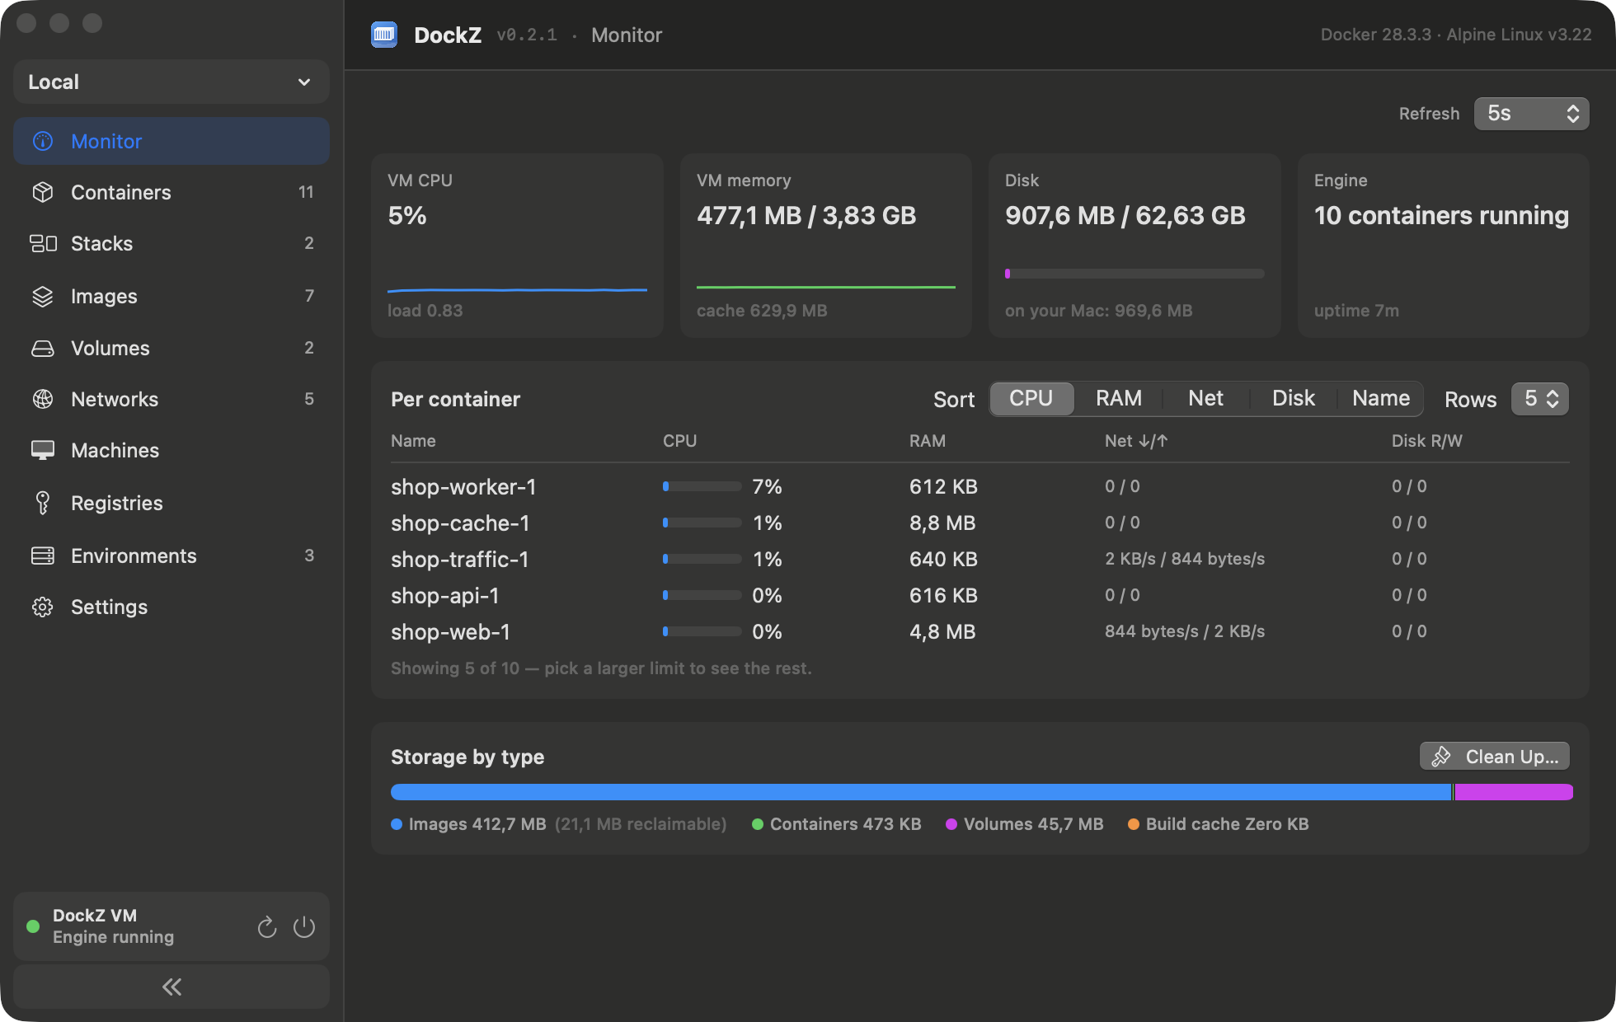Viewport: 1616px width, 1022px height.
Task: Click the Registries key icon
Action: [x=43, y=503]
